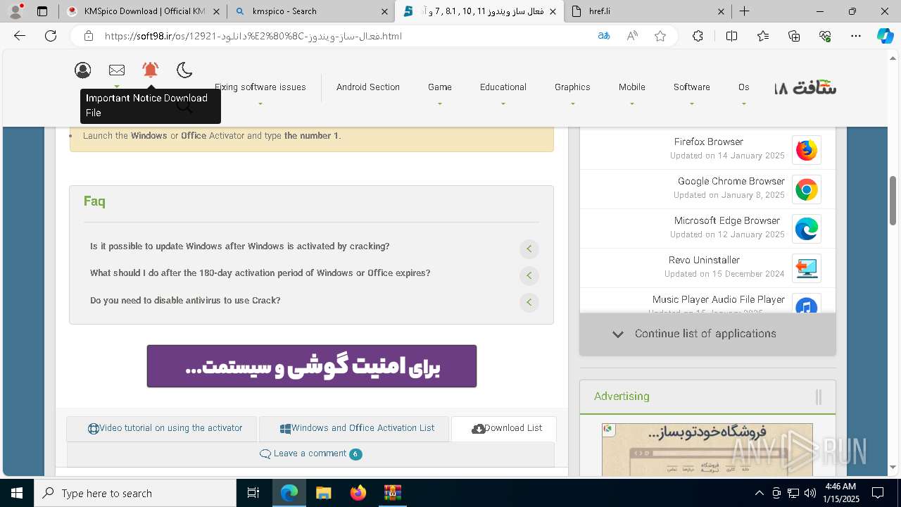Click the translate page icon
Viewport: 901px width, 507px height.
(x=603, y=36)
